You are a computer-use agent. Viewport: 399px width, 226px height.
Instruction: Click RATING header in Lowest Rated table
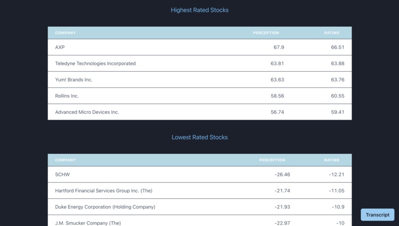(x=332, y=160)
